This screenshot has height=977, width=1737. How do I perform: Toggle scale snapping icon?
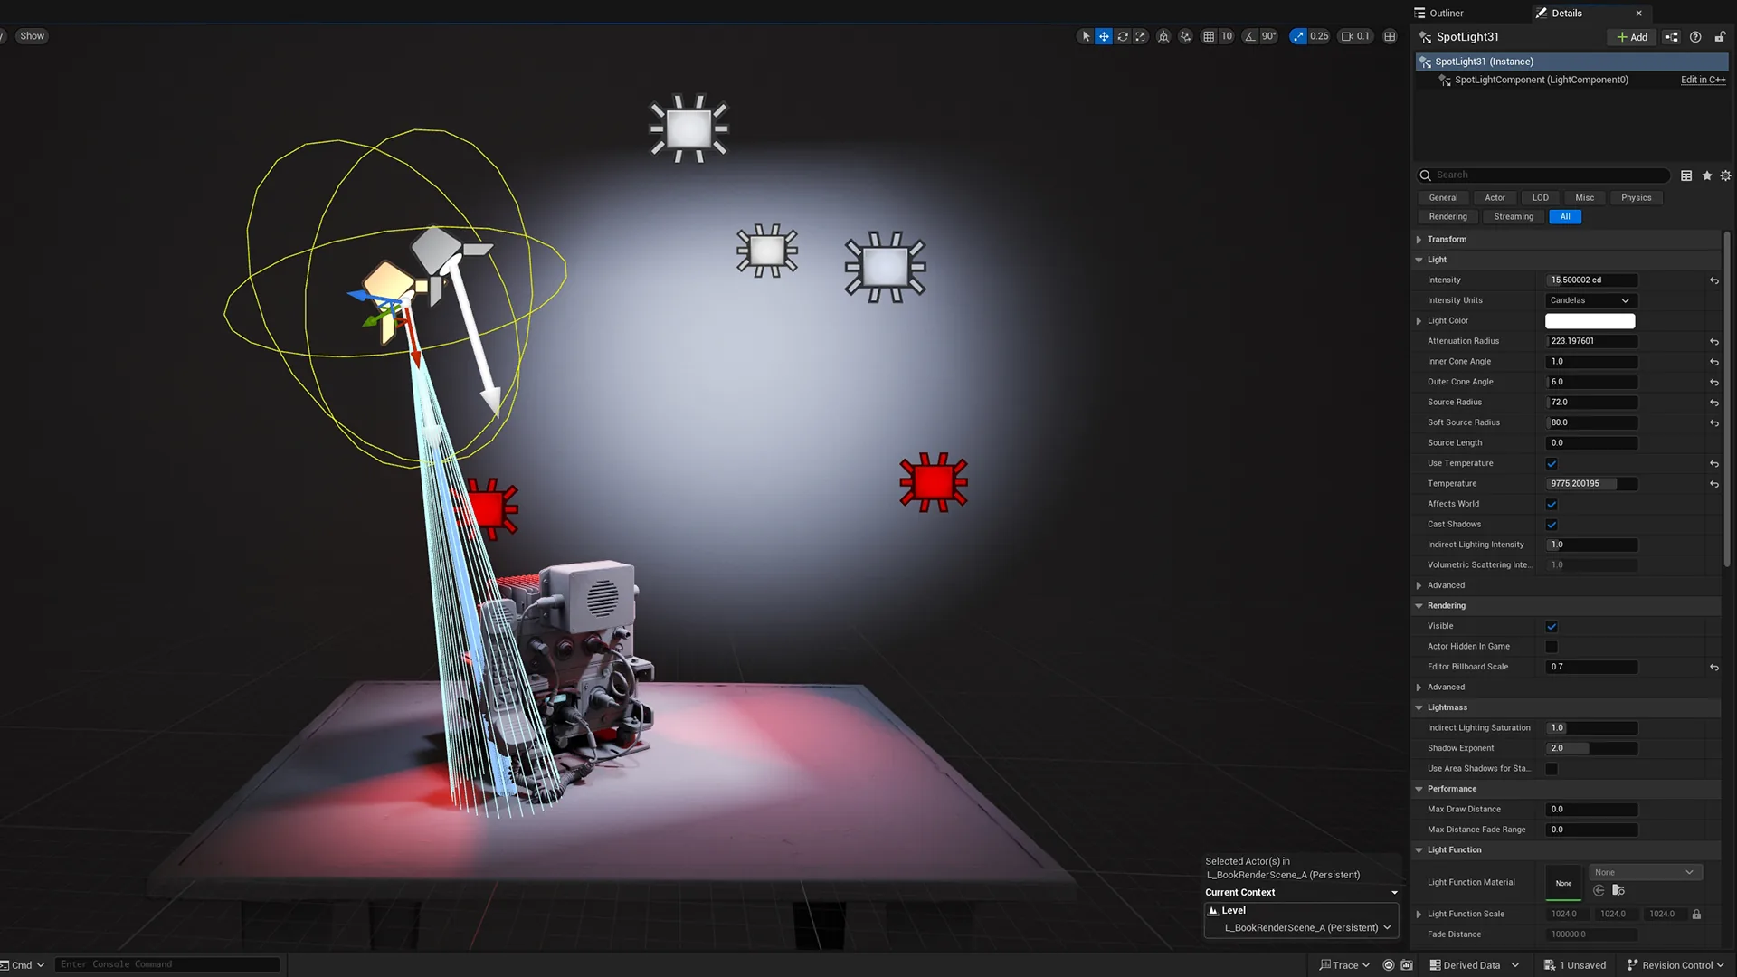click(1298, 36)
